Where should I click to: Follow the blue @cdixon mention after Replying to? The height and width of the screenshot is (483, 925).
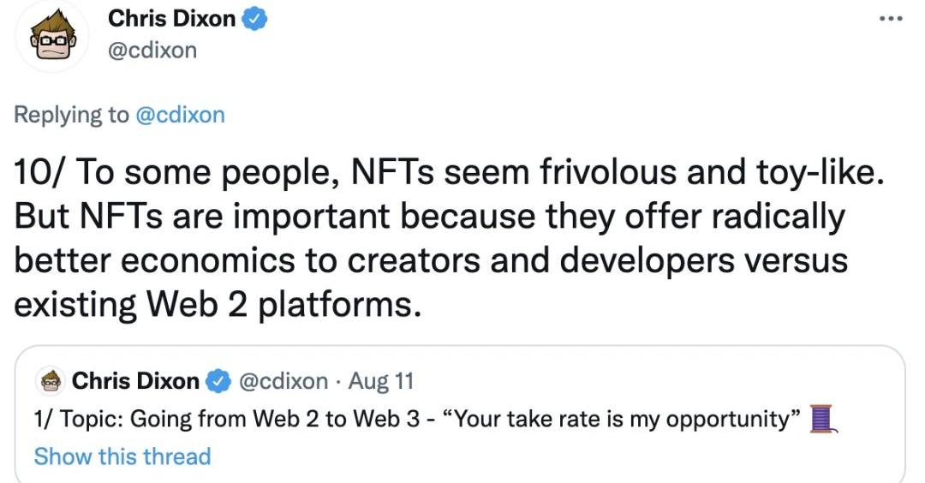tap(180, 115)
